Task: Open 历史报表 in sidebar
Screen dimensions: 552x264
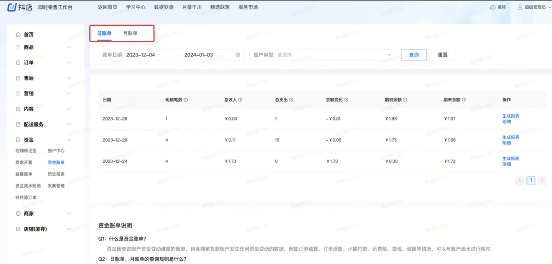Action: pos(56,174)
